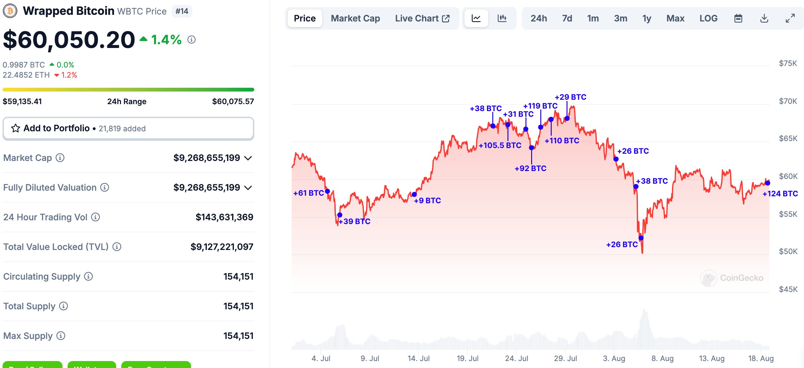Click the $9,127,221,097 TVL value
The width and height of the screenshot is (804, 368).
tap(222, 246)
